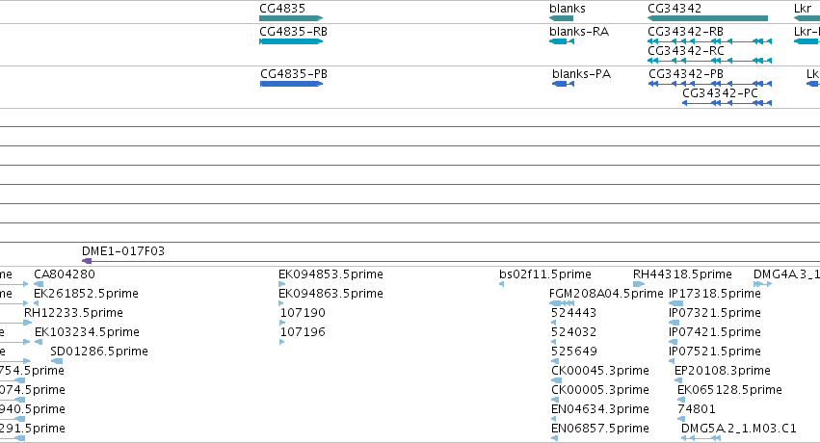Image resolution: width=820 pixels, height=443 pixels.
Task: Click the SD01286.5prime EST block
Action: click(x=57, y=361)
